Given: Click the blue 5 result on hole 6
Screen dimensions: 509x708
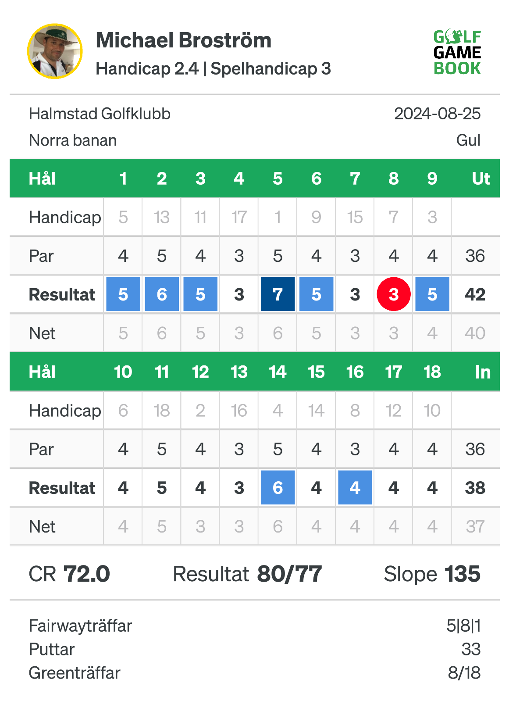Looking at the screenshot, I should [x=317, y=294].
